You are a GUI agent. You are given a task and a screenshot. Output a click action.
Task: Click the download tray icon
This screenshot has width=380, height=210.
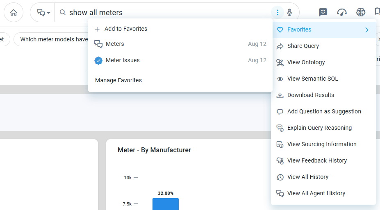click(x=280, y=95)
